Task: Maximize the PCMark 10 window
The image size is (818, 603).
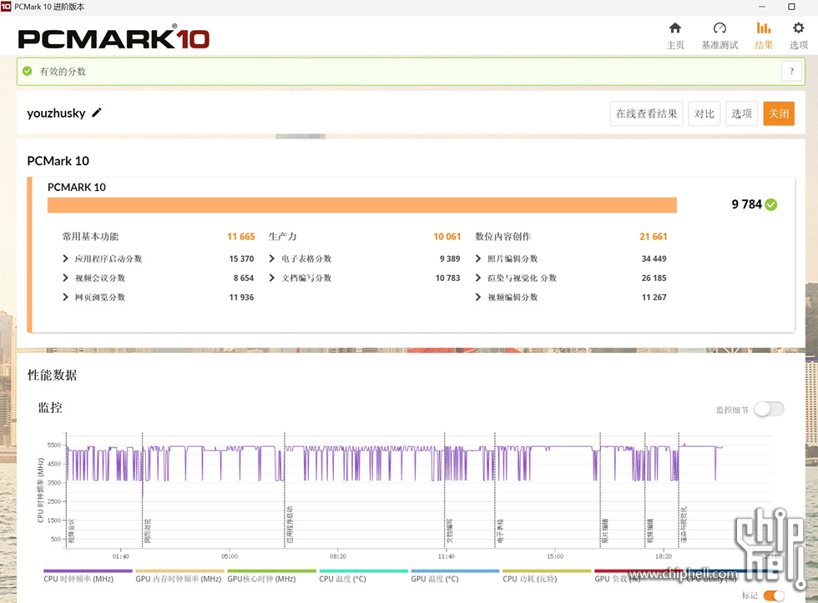Action: click(x=791, y=7)
